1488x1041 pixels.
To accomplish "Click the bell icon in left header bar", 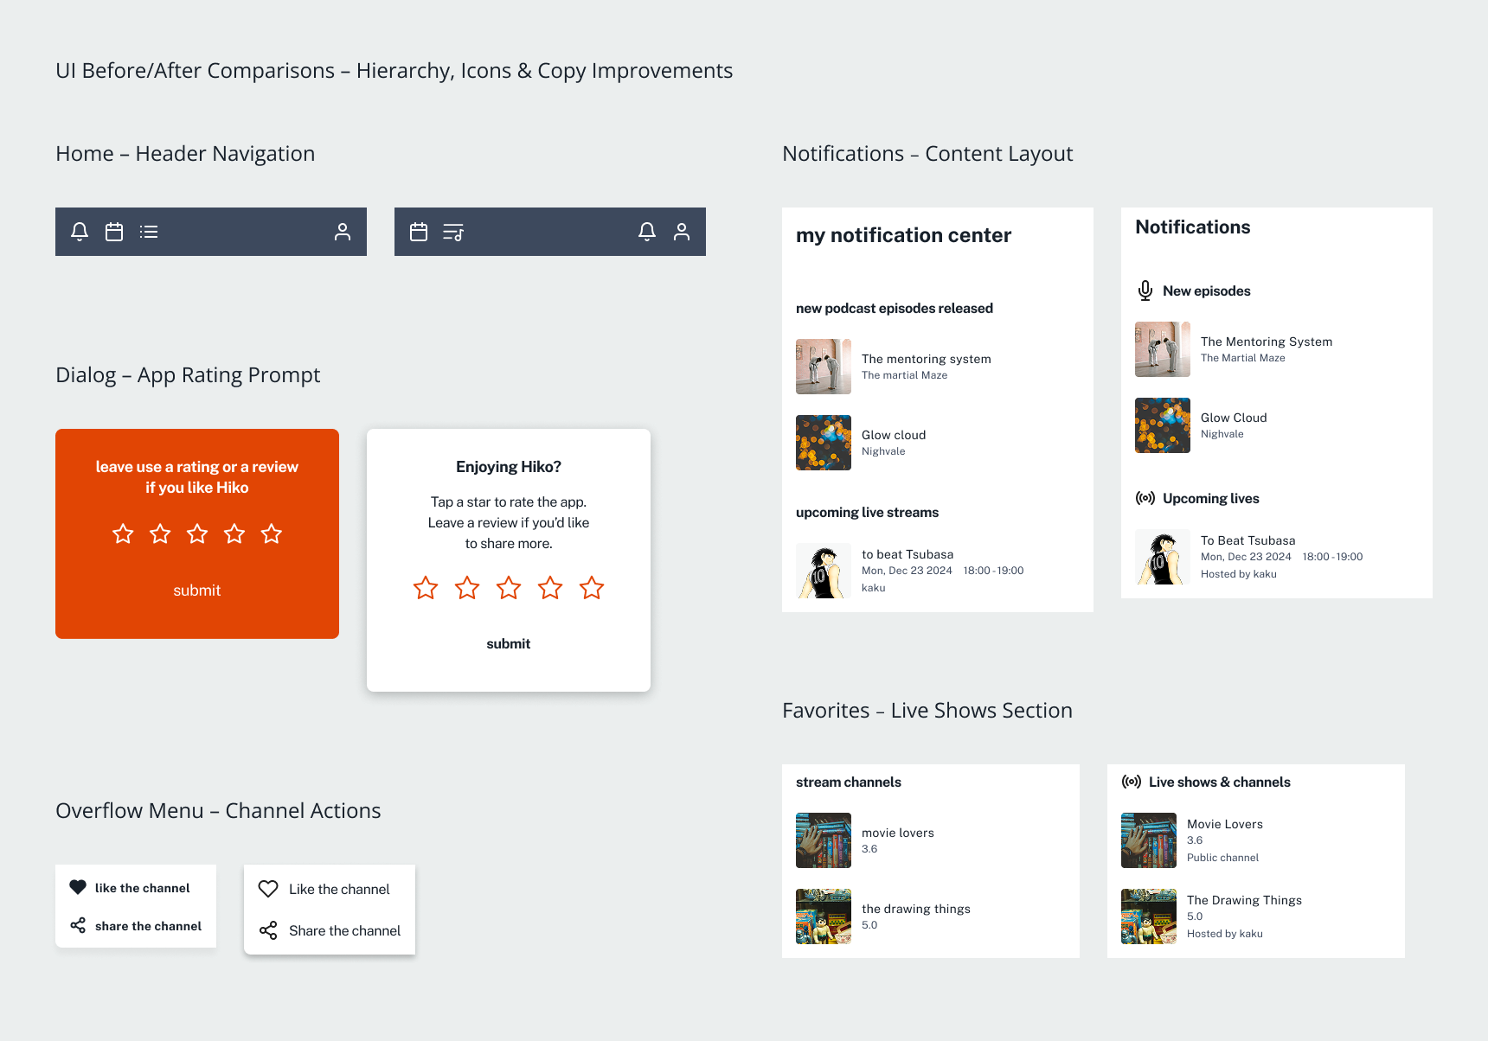I will coord(80,232).
